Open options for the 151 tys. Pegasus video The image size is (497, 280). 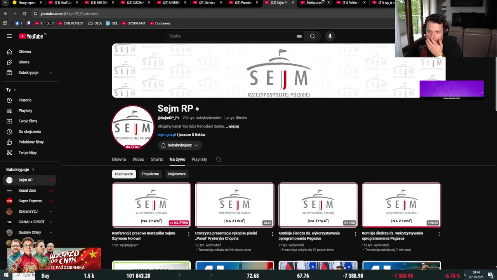tap(439, 234)
